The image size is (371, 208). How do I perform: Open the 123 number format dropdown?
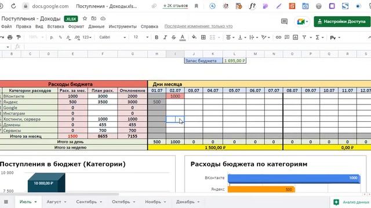[87, 37]
